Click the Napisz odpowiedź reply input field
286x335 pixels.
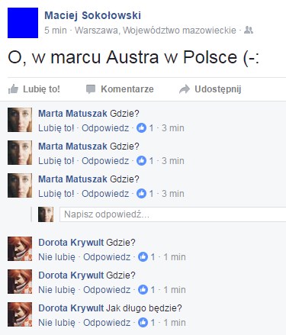tap(173, 214)
